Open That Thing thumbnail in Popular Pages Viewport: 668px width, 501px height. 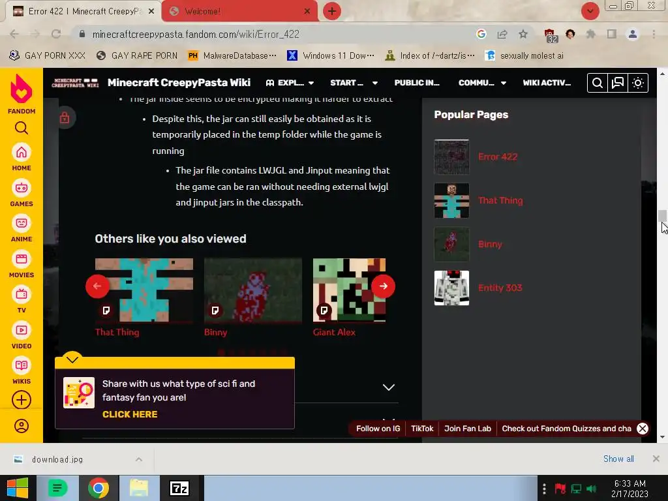[x=451, y=201]
